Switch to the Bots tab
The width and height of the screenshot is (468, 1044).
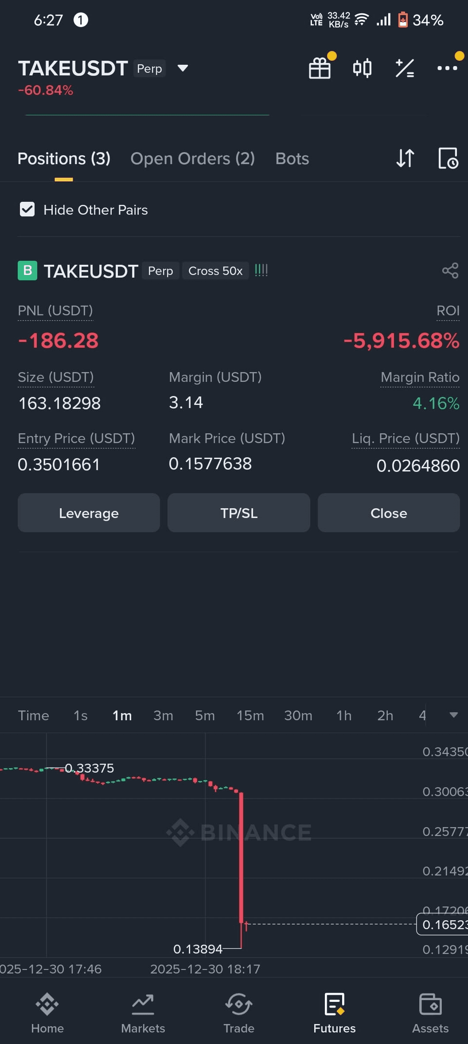pyautogui.click(x=292, y=158)
